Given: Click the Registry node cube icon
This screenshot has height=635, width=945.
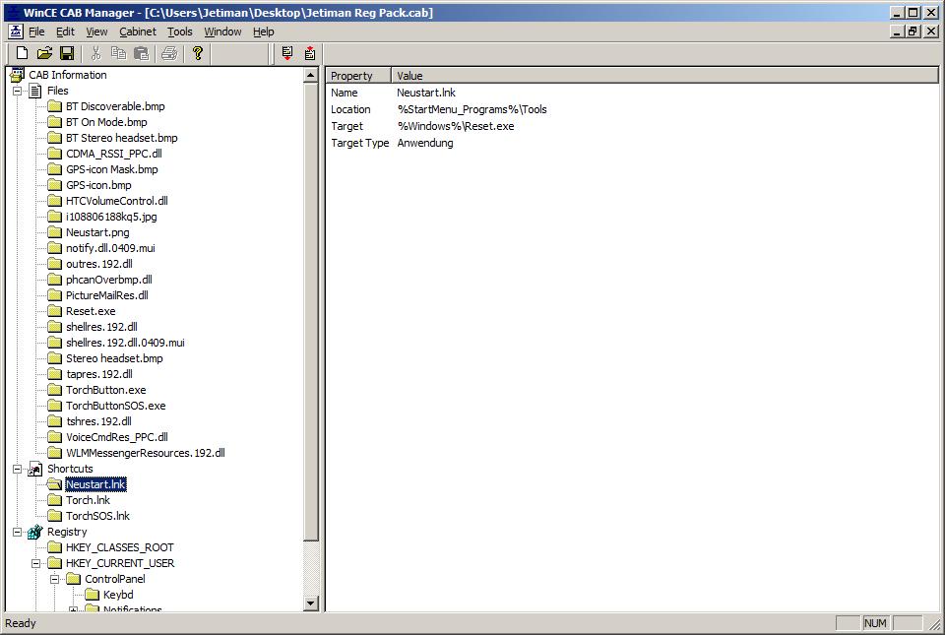Looking at the screenshot, I should (35, 532).
